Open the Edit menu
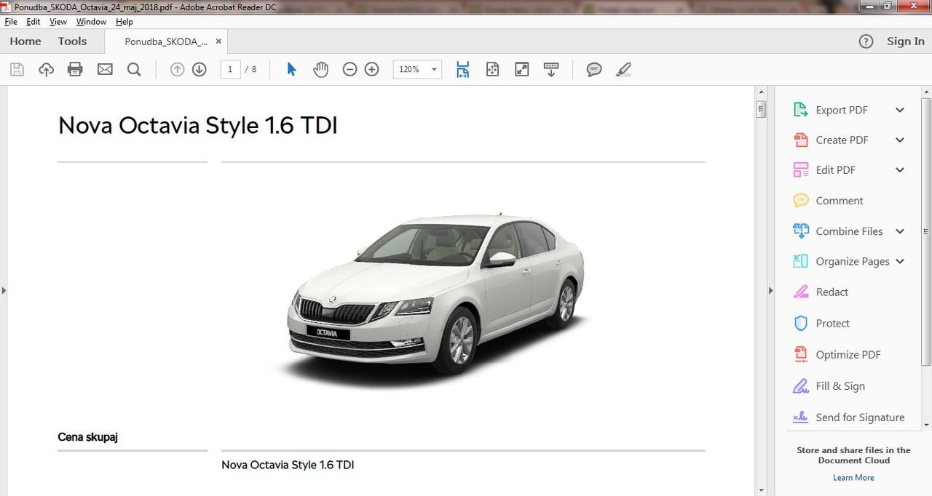The width and height of the screenshot is (932, 496). pyautogui.click(x=33, y=22)
